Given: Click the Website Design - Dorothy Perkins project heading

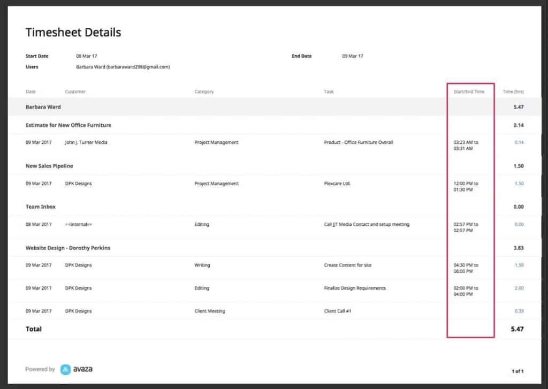Looking at the screenshot, I should coord(68,248).
